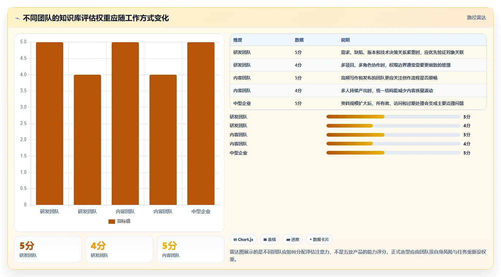Select the cell 需求、缺陷、版本和技术决策关系紧密时，应优先验证对象关联

[402, 52]
